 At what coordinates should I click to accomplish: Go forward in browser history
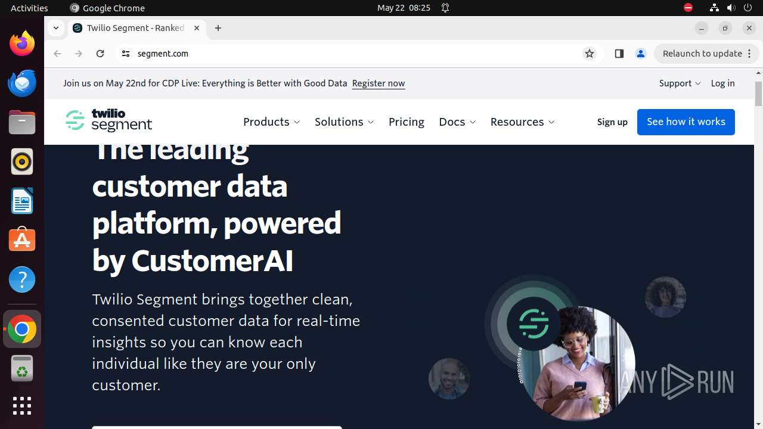tap(79, 54)
